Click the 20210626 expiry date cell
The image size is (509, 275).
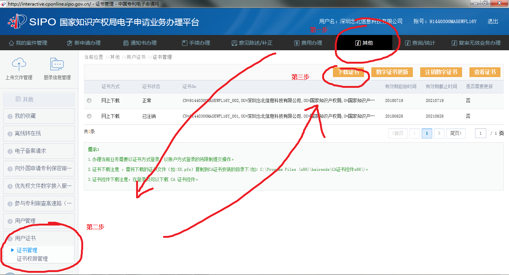[435, 116]
